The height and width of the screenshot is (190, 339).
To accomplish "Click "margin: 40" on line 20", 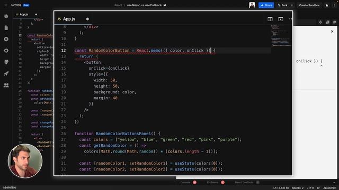I will pyautogui.click(x=105, y=98).
